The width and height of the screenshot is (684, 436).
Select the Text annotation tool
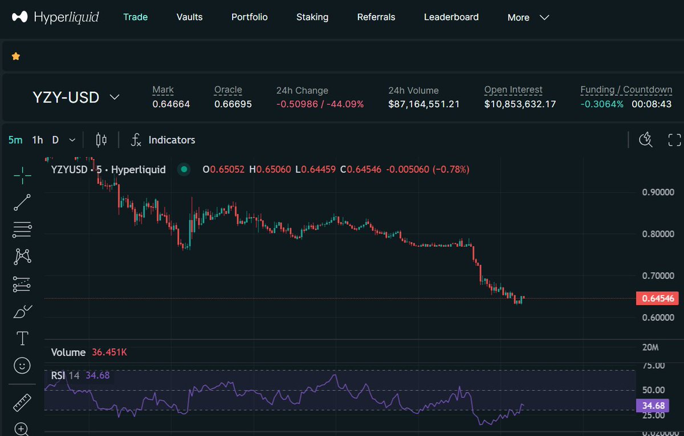[x=22, y=339]
